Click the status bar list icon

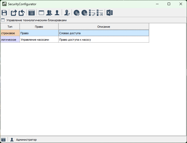pyautogui.click(x=3, y=140)
